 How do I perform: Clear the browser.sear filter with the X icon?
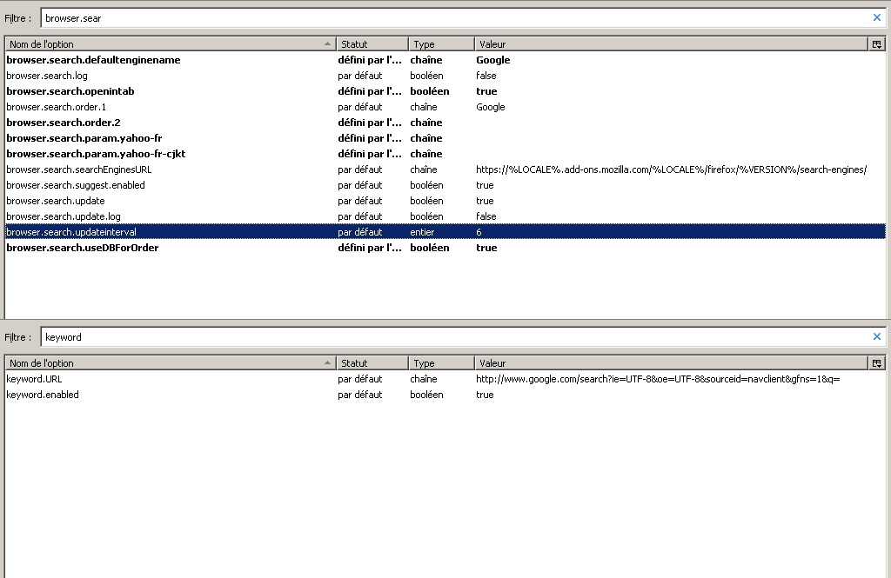click(x=877, y=17)
